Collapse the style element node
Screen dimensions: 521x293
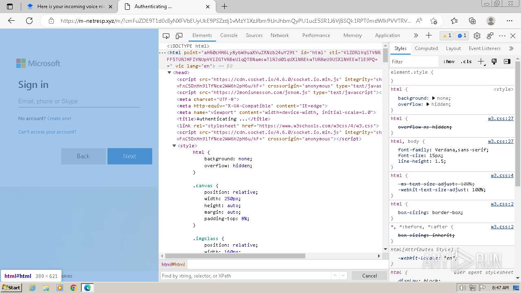(174, 146)
